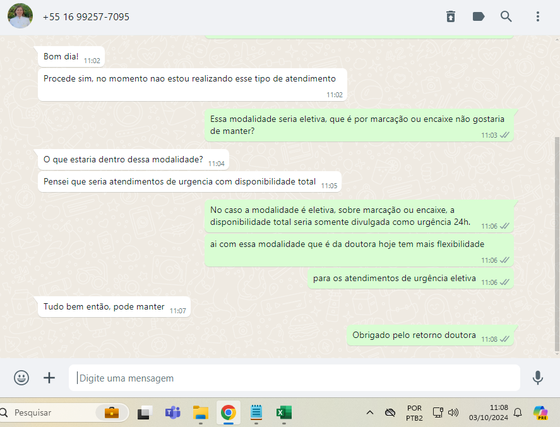This screenshot has width=560, height=427.
Task: Open contact info for +55 16 99257-7095
Action: point(86,17)
